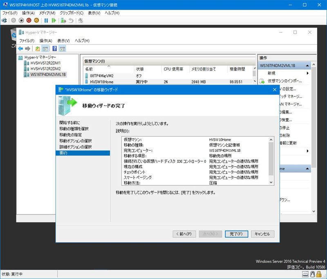This screenshot has width=327, height=279.
Task: Sort by the CPU 使用率 column header
Action: 175,69
